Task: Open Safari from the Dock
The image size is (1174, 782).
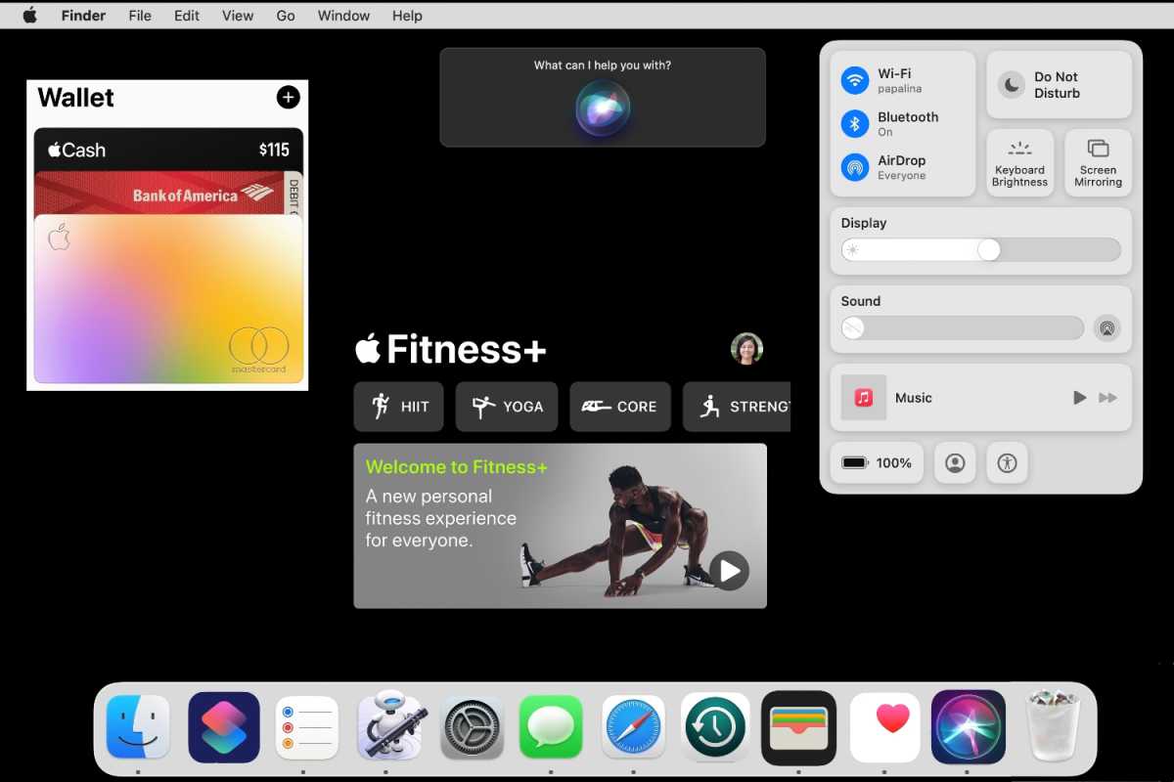Action: click(633, 727)
